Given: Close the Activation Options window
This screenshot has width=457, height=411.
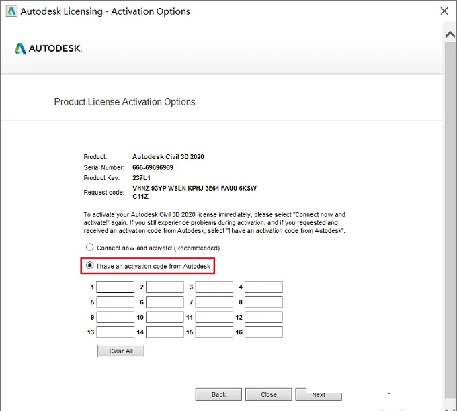Looking at the screenshot, I should tap(444, 11).
